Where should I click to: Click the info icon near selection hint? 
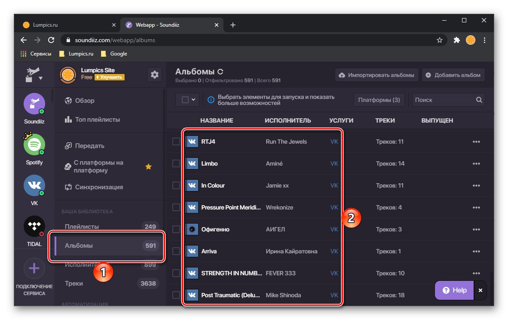pos(211,100)
